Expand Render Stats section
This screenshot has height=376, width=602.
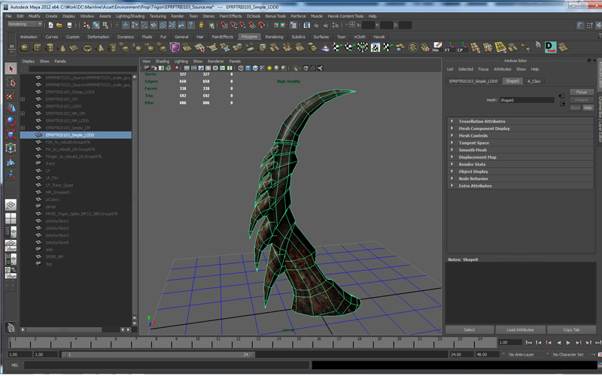[451, 164]
